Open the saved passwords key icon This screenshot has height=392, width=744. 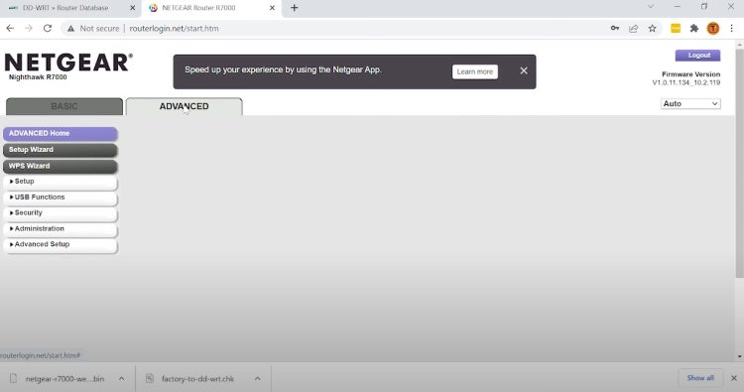(x=615, y=29)
